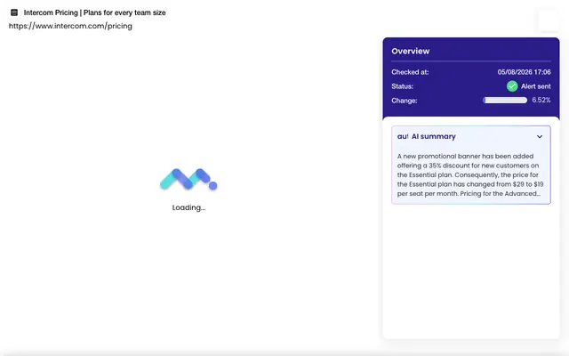Click the Change: label

click(x=405, y=101)
